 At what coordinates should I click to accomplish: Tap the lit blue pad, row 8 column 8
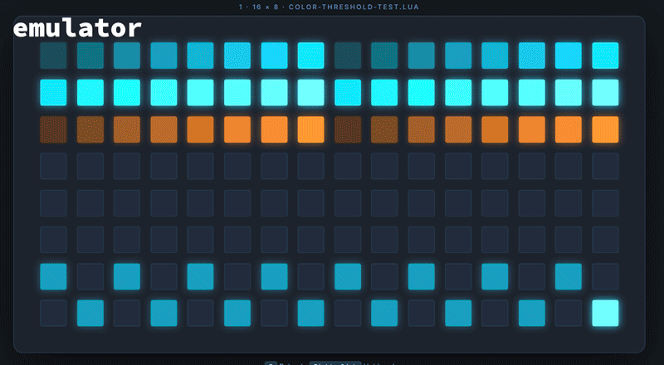(310, 314)
